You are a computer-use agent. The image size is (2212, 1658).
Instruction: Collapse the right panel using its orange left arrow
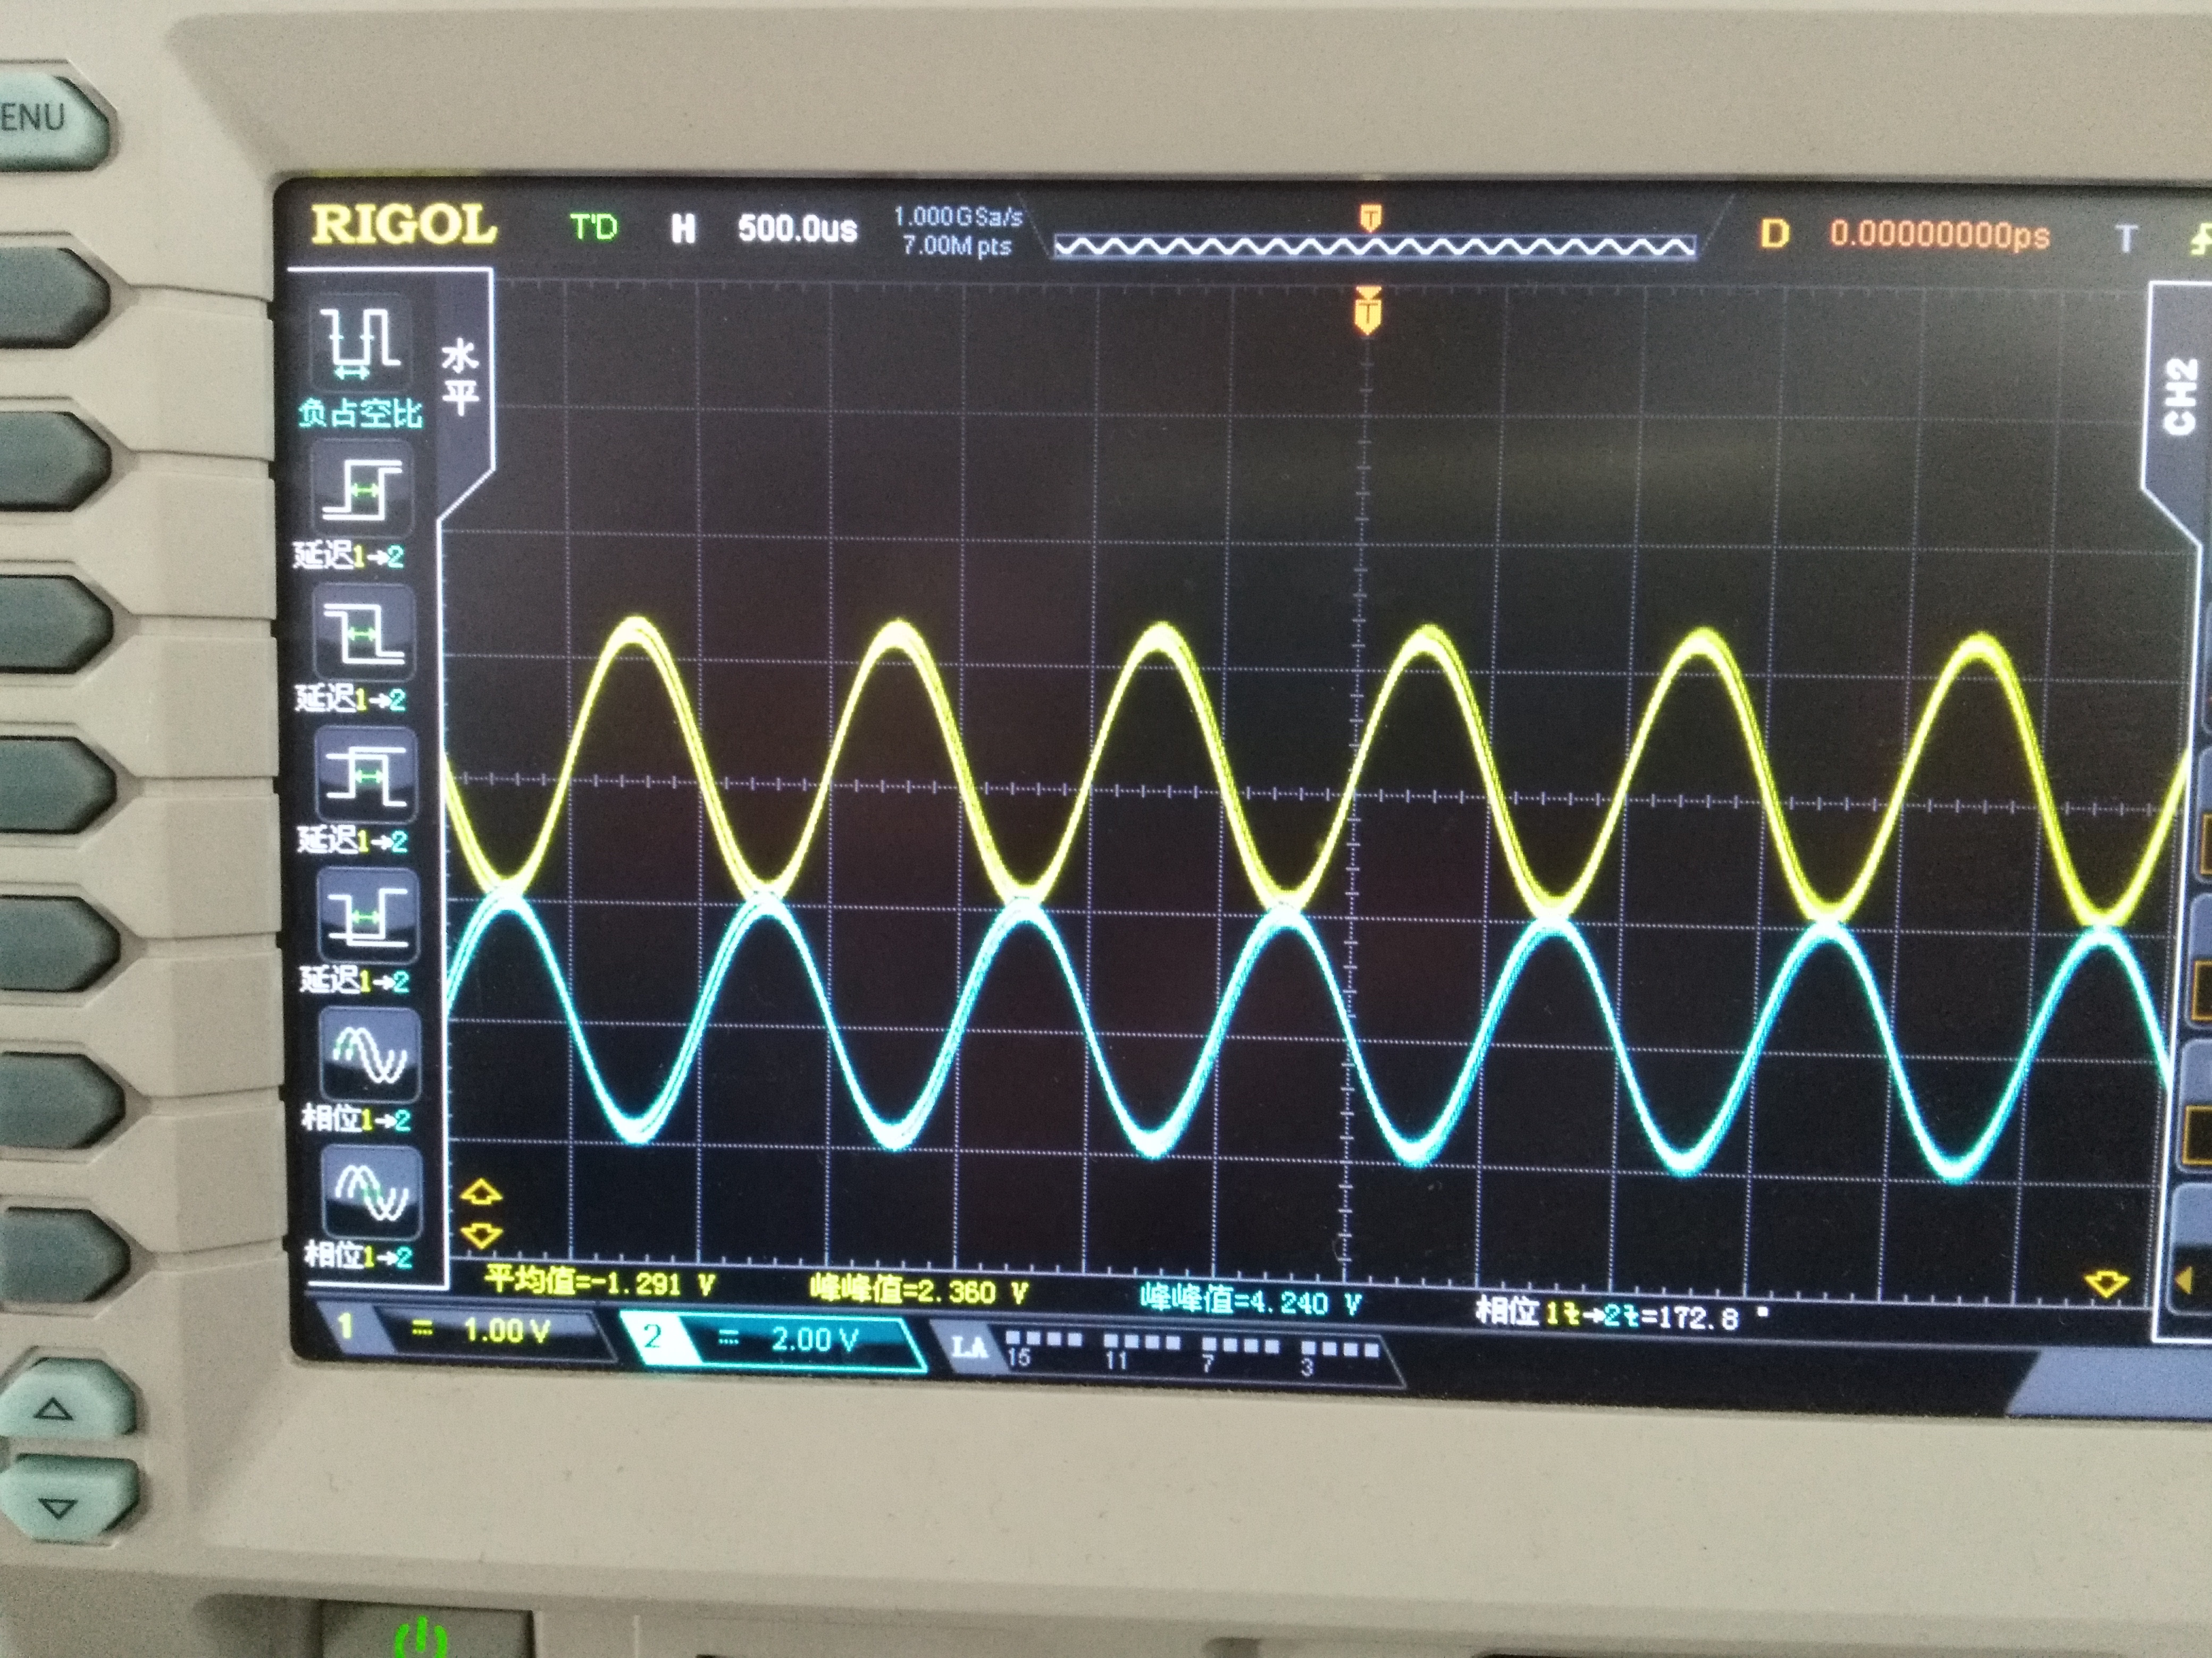coord(2184,1280)
